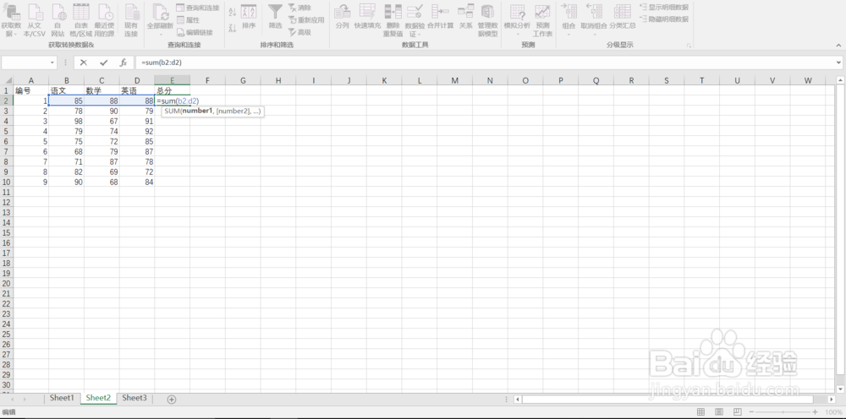Select the Sheet2 tab
846x419 pixels.
click(x=98, y=398)
